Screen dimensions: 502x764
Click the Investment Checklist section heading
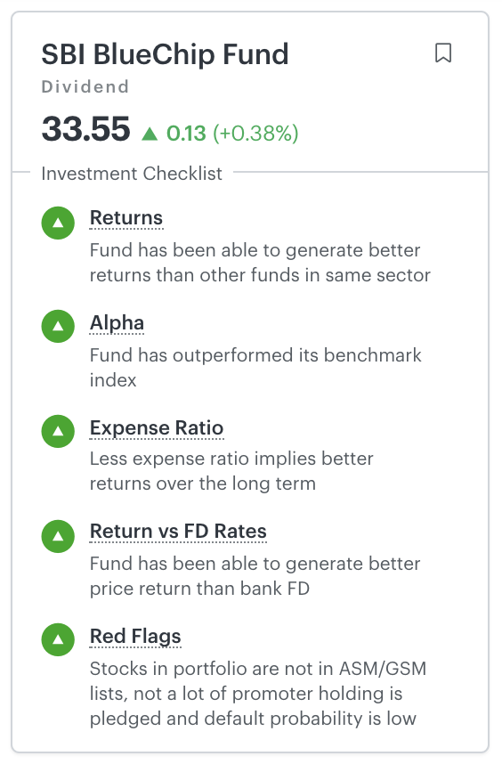point(132,174)
